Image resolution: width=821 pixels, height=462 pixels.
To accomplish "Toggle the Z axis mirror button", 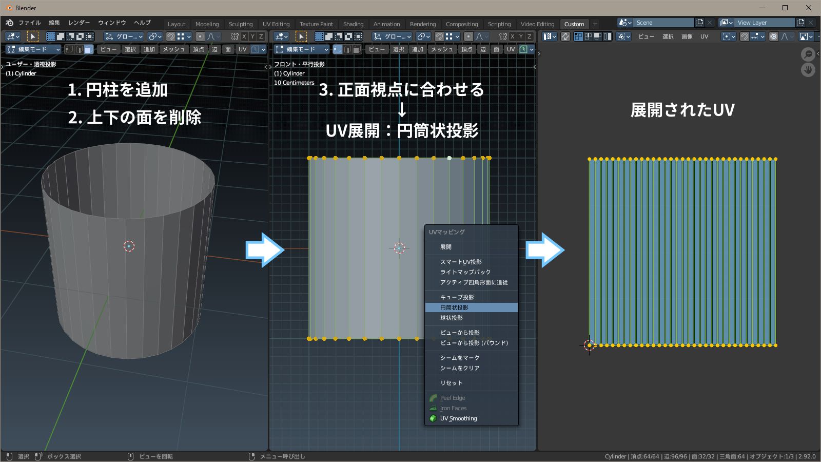I will click(260, 36).
